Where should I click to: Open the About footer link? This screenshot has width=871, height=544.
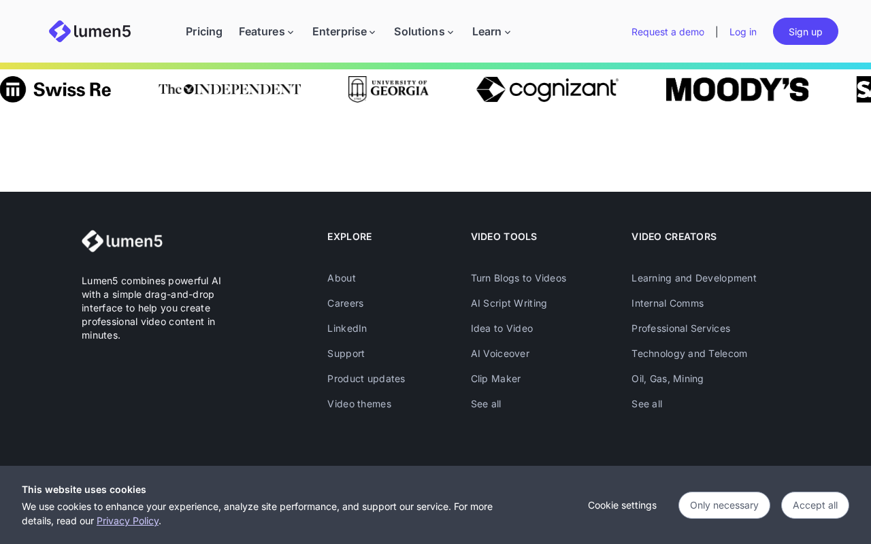342,278
